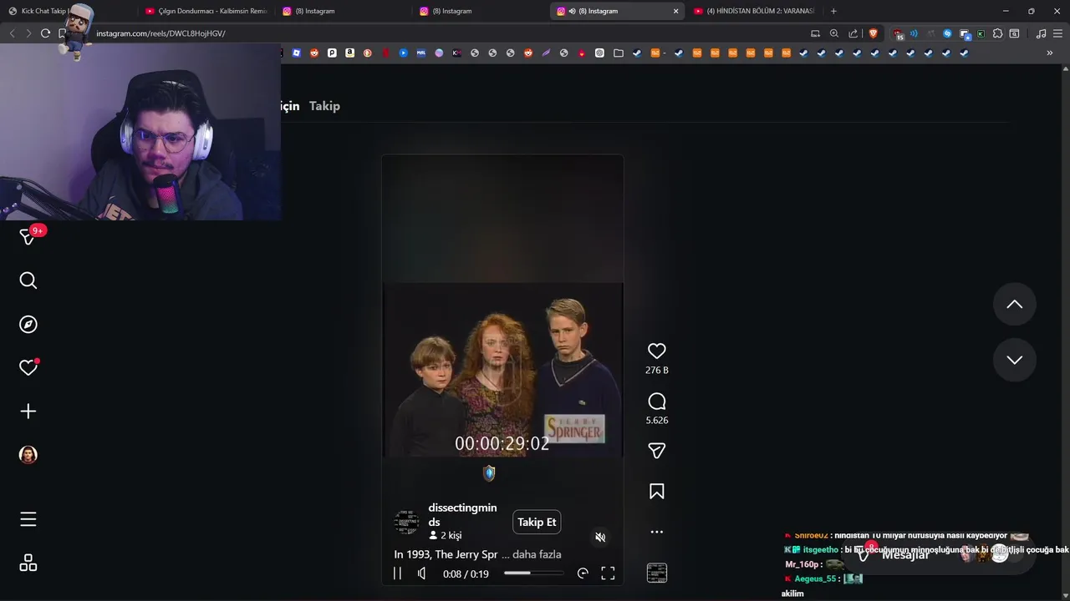Switch to the Takip feed tab

tap(324, 106)
